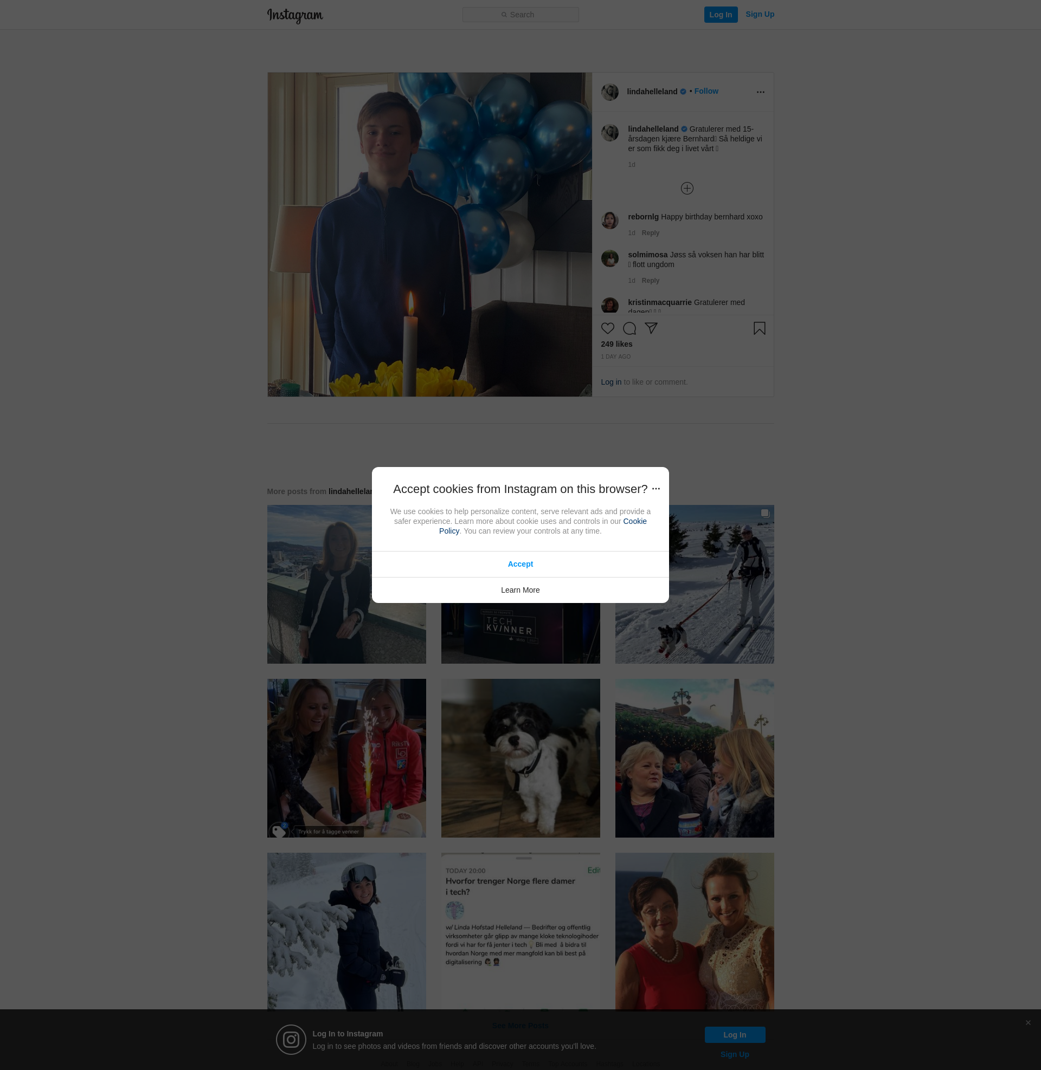This screenshot has height=1070, width=1041.
Task: Open rebornlg profile picture
Action: click(x=609, y=220)
